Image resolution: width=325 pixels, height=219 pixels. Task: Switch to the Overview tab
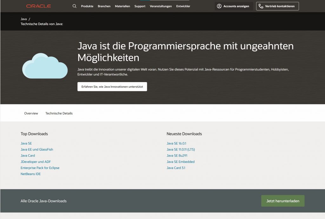tap(31, 113)
